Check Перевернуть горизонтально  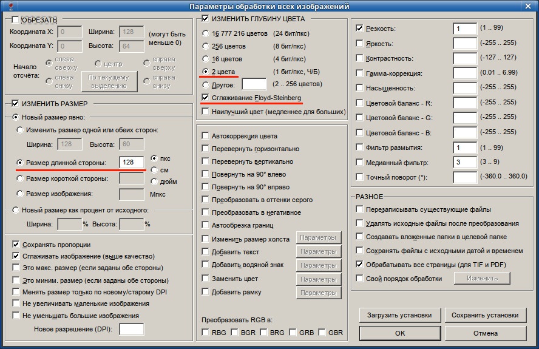tap(205, 149)
